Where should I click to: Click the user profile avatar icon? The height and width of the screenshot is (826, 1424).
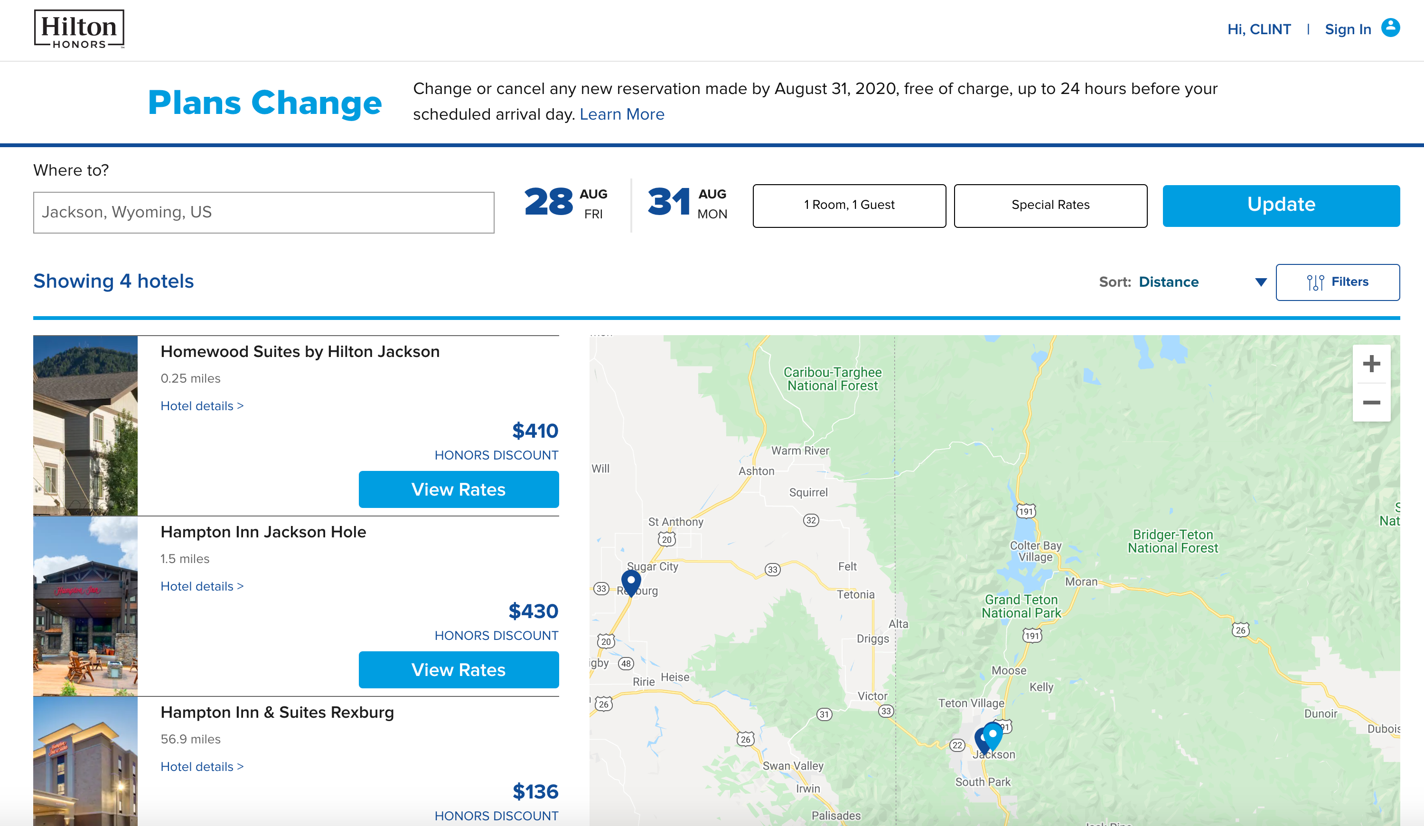[x=1390, y=28]
